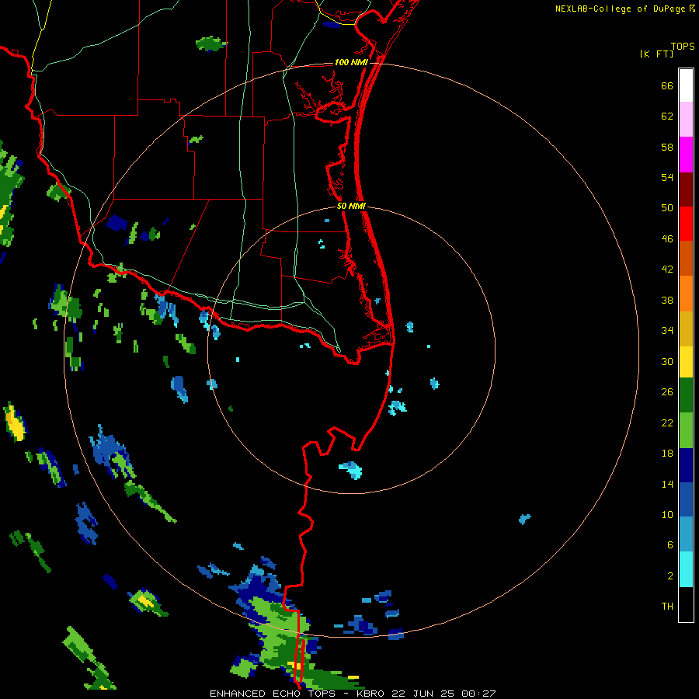The image size is (699, 699).
Task: Click the legend value "22"
Action: click(667, 423)
